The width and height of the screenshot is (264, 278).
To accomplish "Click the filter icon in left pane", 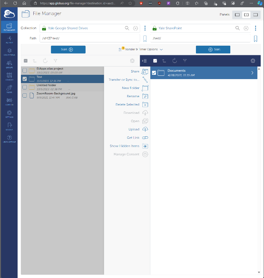I will pyautogui.click(x=56, y=61).
